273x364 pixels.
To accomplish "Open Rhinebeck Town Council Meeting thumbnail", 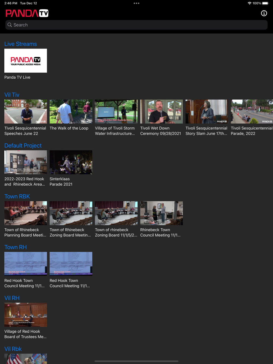I will (x=162, y=213).
